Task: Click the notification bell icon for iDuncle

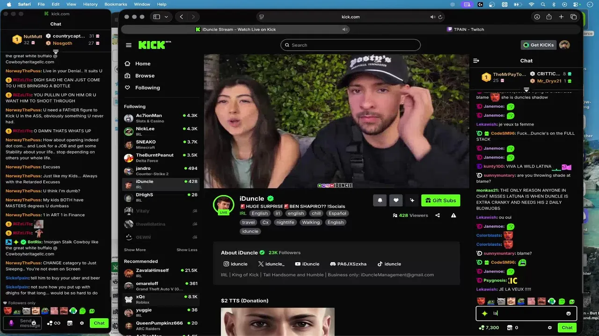Action: coord(380,200)
